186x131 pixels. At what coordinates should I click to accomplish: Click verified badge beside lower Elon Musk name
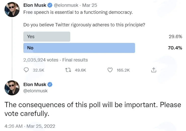pos(50,85)
